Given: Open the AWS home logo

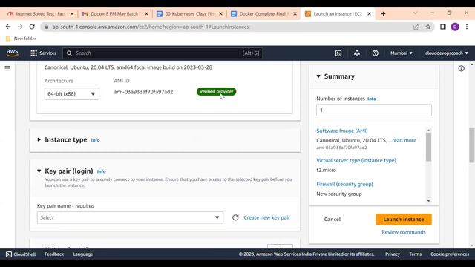Looking at the screenshot, I should (13, 53).
